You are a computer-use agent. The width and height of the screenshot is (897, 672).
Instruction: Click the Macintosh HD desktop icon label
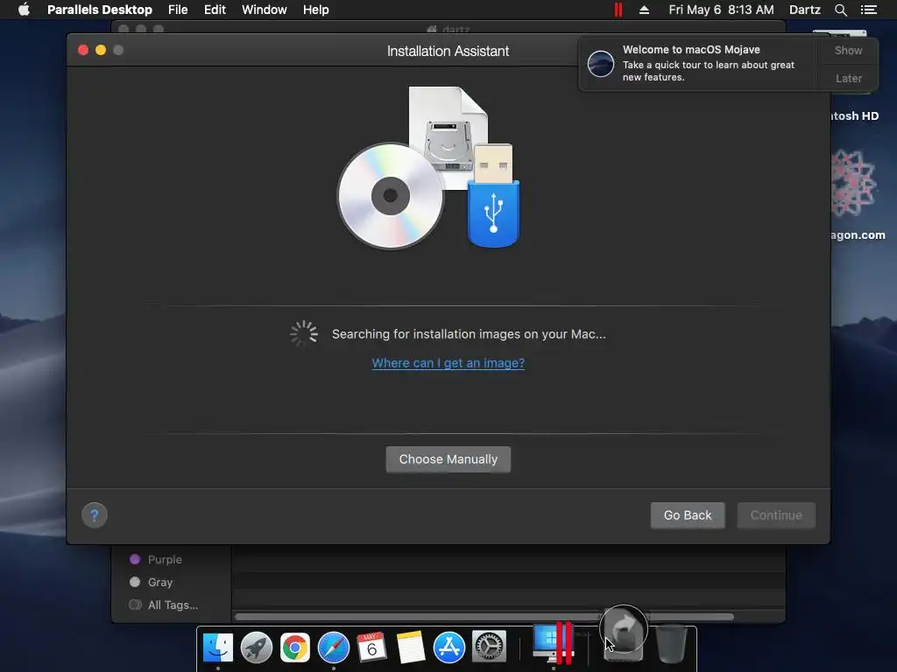[x=855, y=116]
